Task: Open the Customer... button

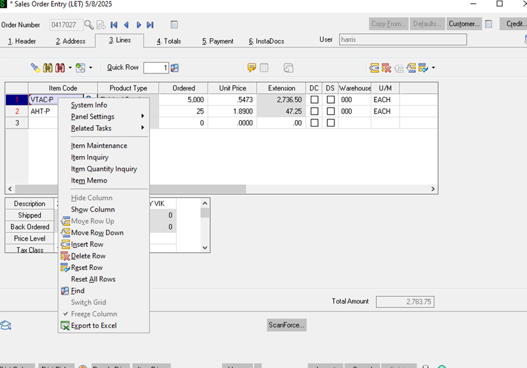Action: [x=464, y=24]
